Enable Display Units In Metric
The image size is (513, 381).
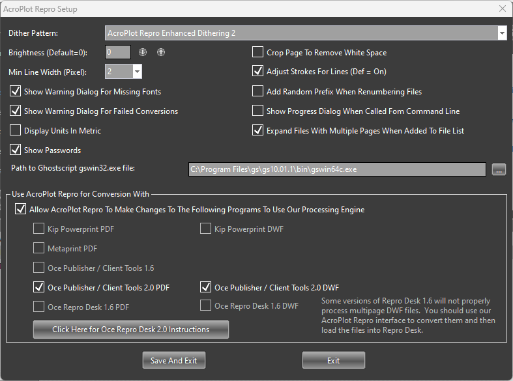coord(15,130)
